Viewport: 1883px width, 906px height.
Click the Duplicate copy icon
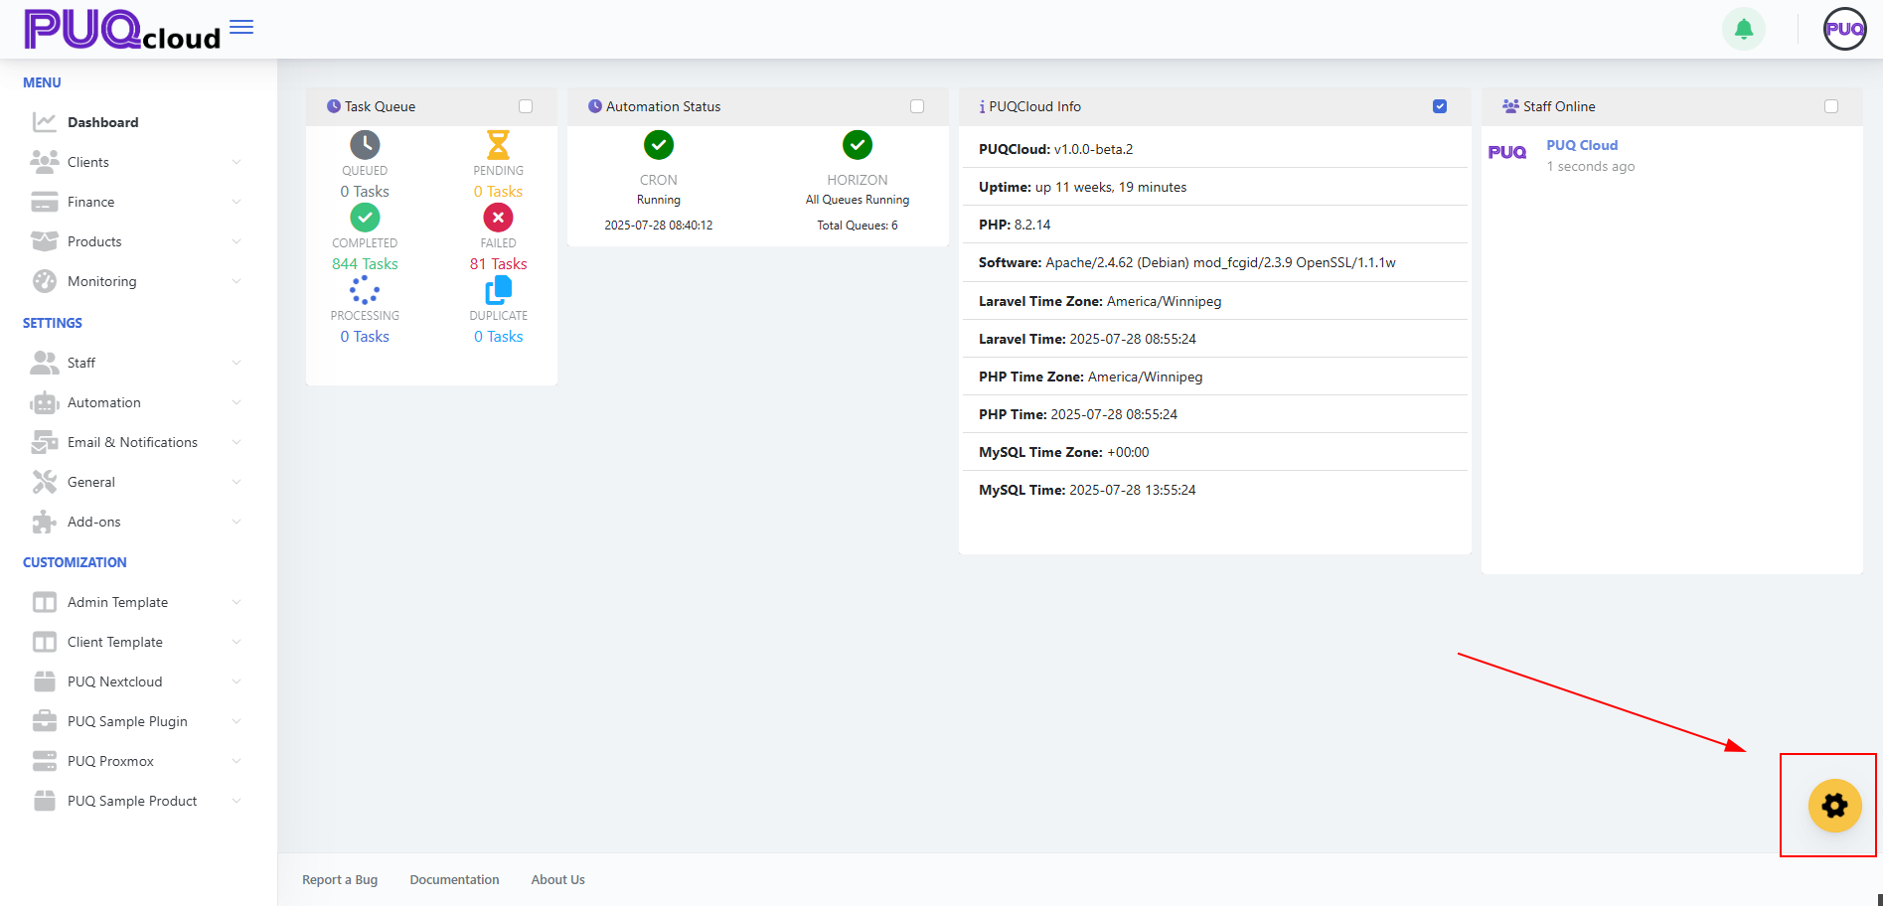(x=498, y=290)
